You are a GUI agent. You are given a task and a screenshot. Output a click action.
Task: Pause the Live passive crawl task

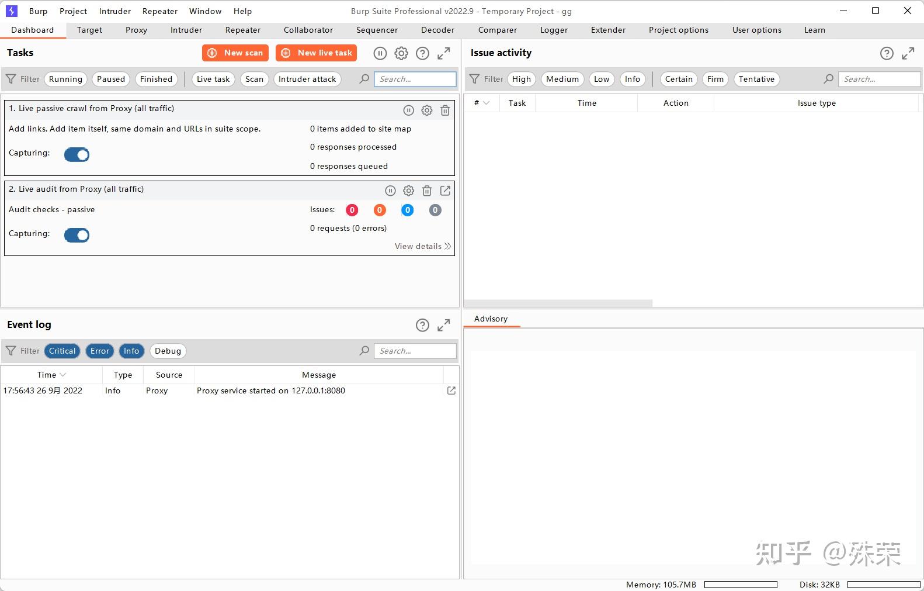408,110
